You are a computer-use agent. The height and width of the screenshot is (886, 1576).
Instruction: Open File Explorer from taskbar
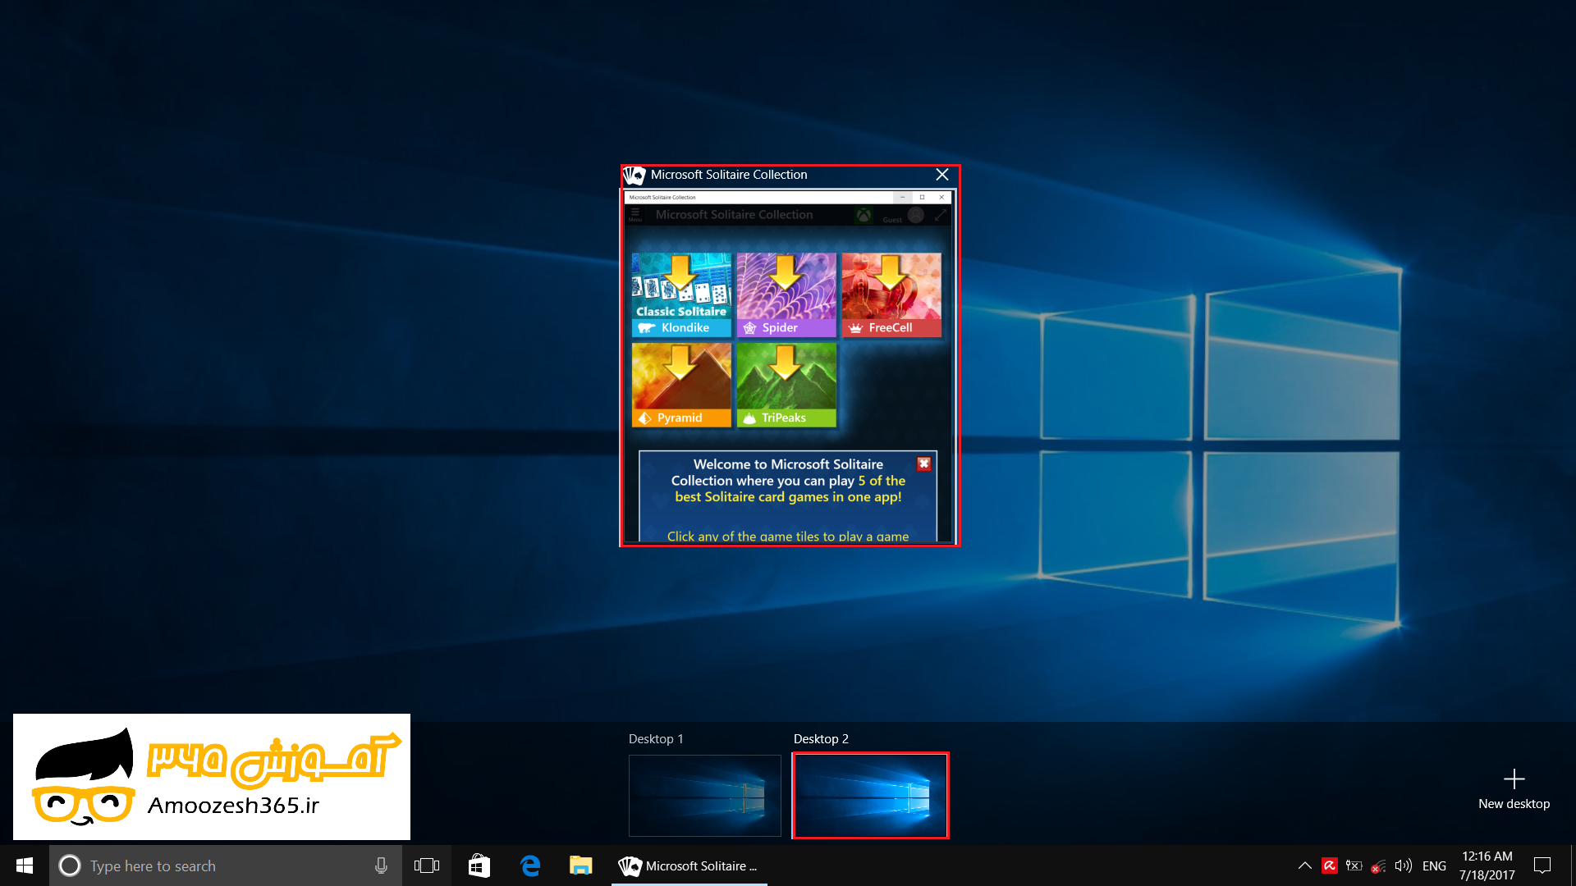point(581,865)
